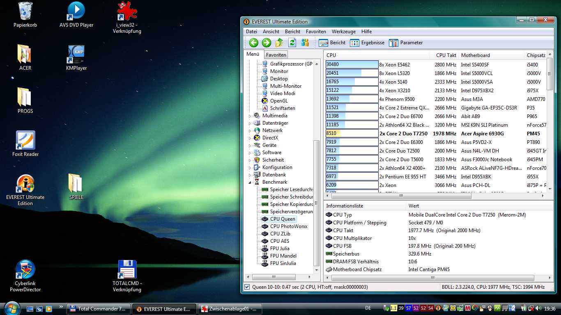Click the PROGS folder on desktop
This screenshot has height=315, width=561.
pos(25,100)
